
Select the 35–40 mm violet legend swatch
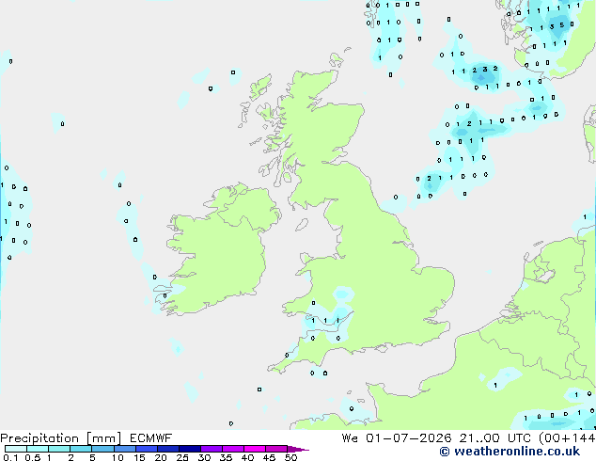click(233, 449)
